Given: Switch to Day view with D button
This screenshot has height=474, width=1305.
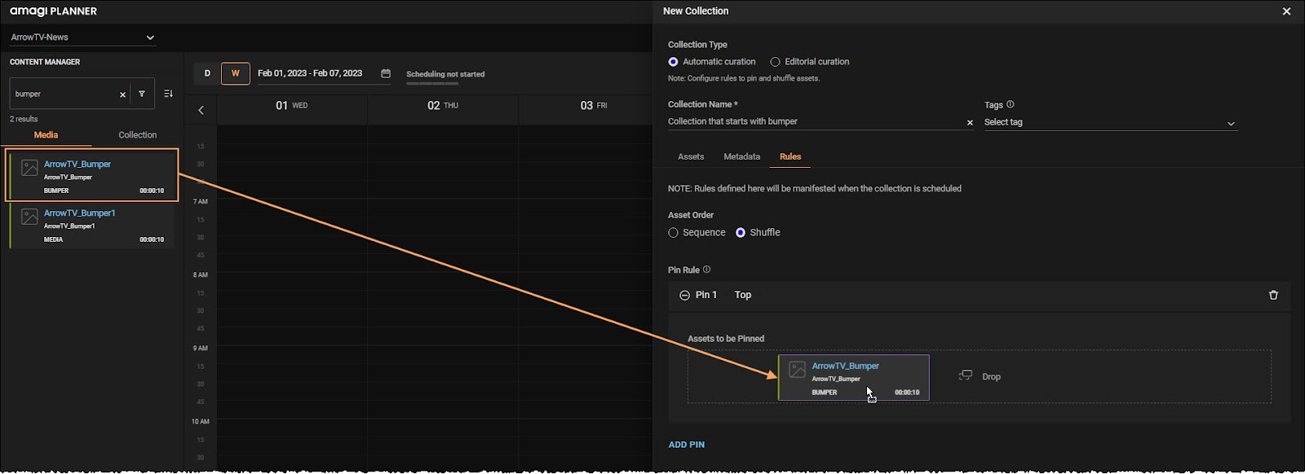Looking at the screenshot, I should click(207, 73).
